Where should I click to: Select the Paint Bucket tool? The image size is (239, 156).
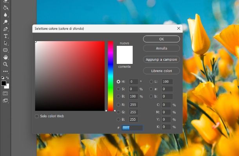click(x=5, y=7)
